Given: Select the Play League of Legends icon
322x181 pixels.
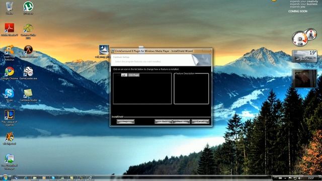Looking at the screenshot, I should click(x=9, y=118).
